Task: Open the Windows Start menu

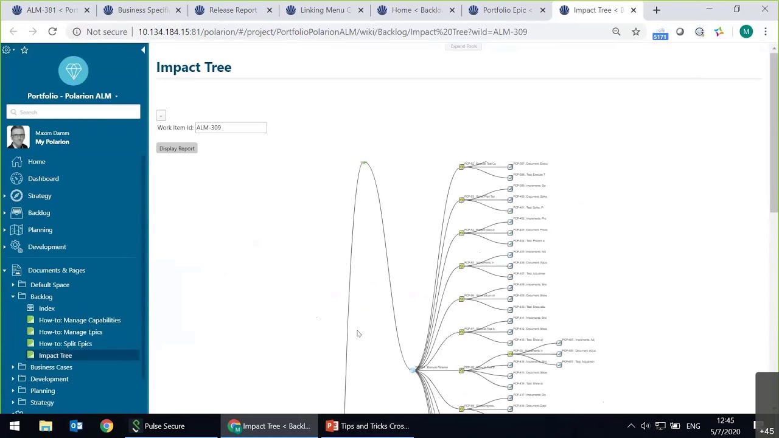Action: coord(15,426)
